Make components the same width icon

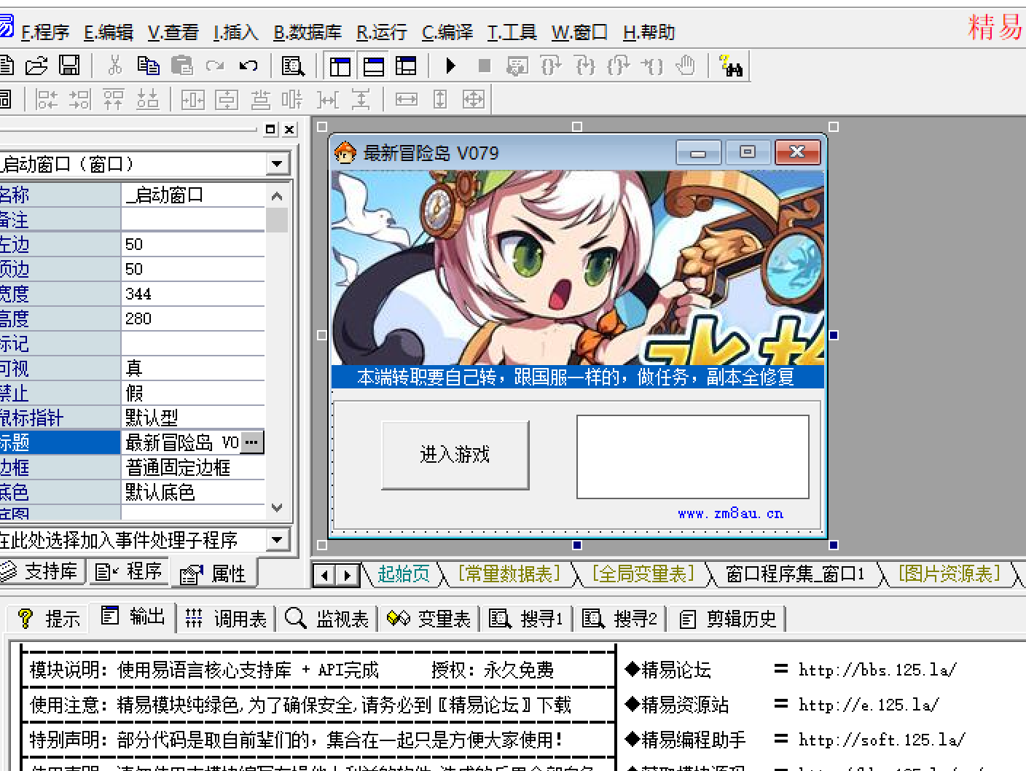(x=407, y=99)
